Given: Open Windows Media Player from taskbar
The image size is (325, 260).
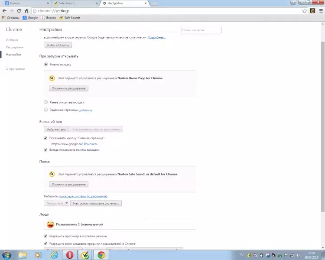Looking at the screenshot, I should pyautogui.click(x=38, y=255).
